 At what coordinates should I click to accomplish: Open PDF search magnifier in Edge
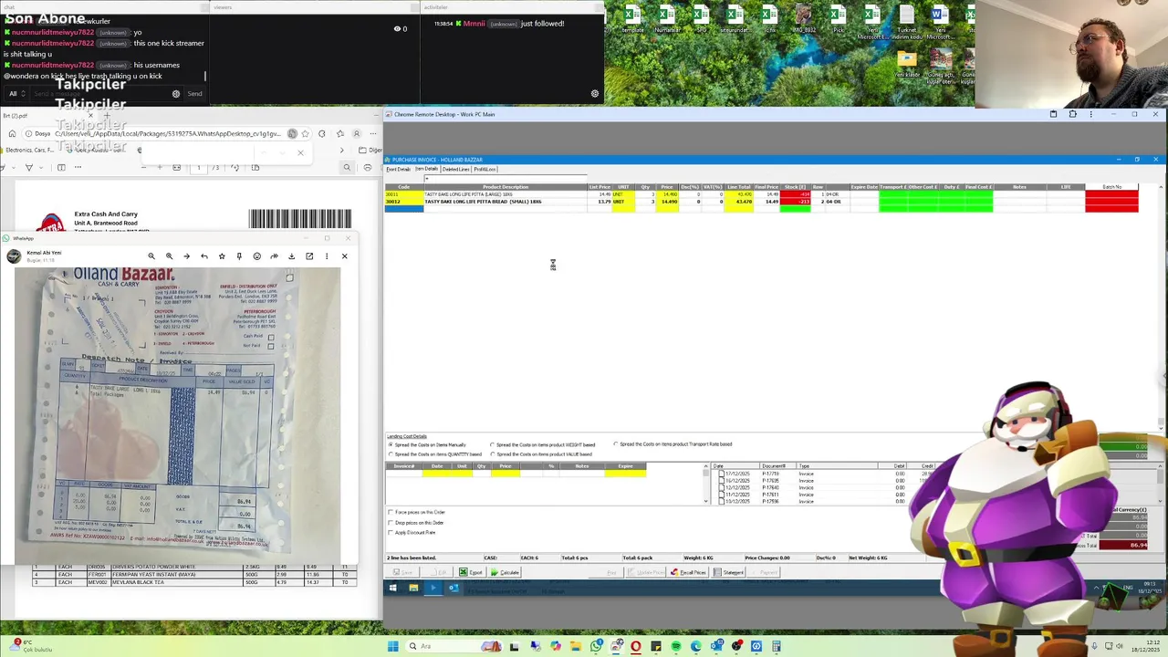pyautogui.click(x=347, y=168)
